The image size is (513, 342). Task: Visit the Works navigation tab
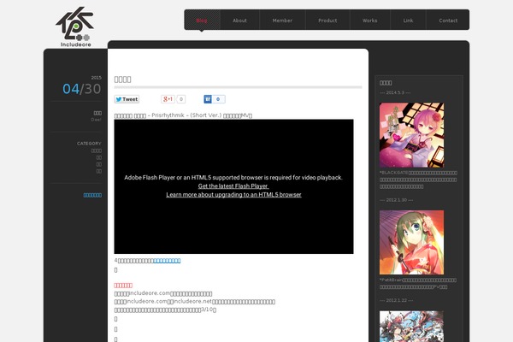[x=369, y=21]
